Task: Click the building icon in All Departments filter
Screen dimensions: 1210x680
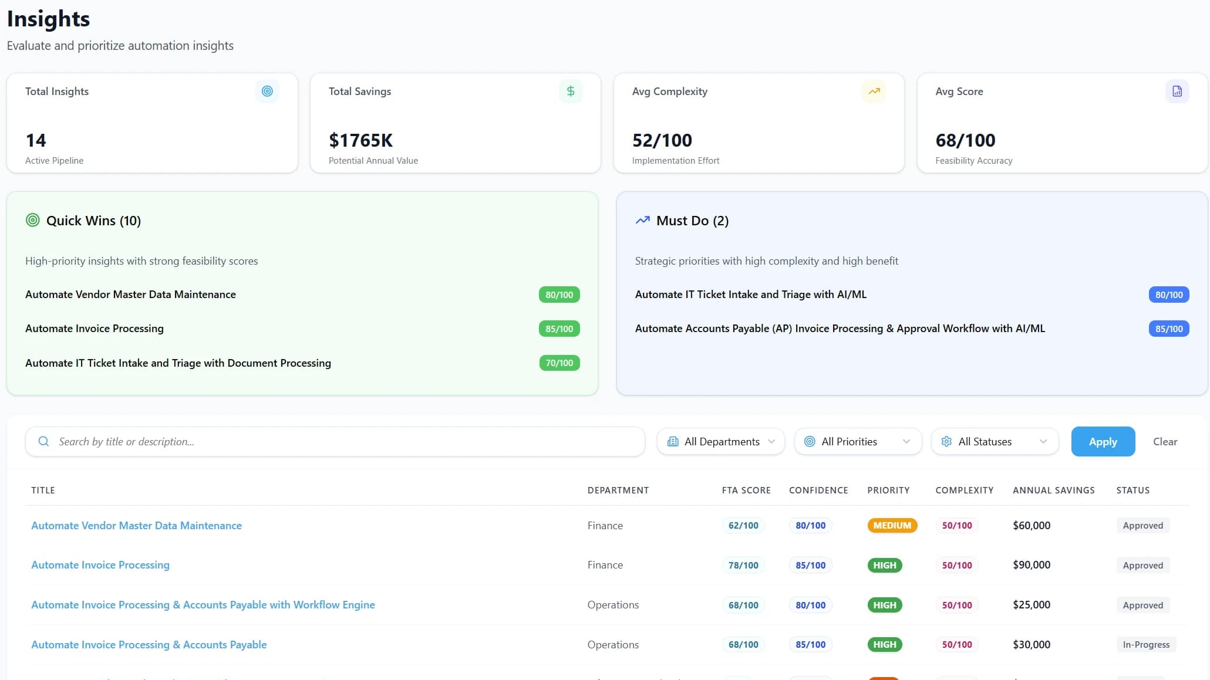Action: click(x=673, y=441)
